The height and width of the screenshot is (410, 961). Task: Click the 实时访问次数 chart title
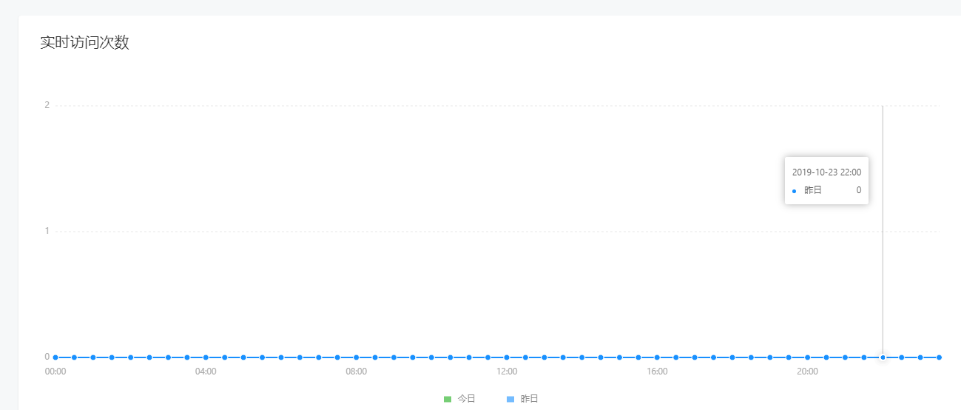pyautogui.click(x=84, y=42)
